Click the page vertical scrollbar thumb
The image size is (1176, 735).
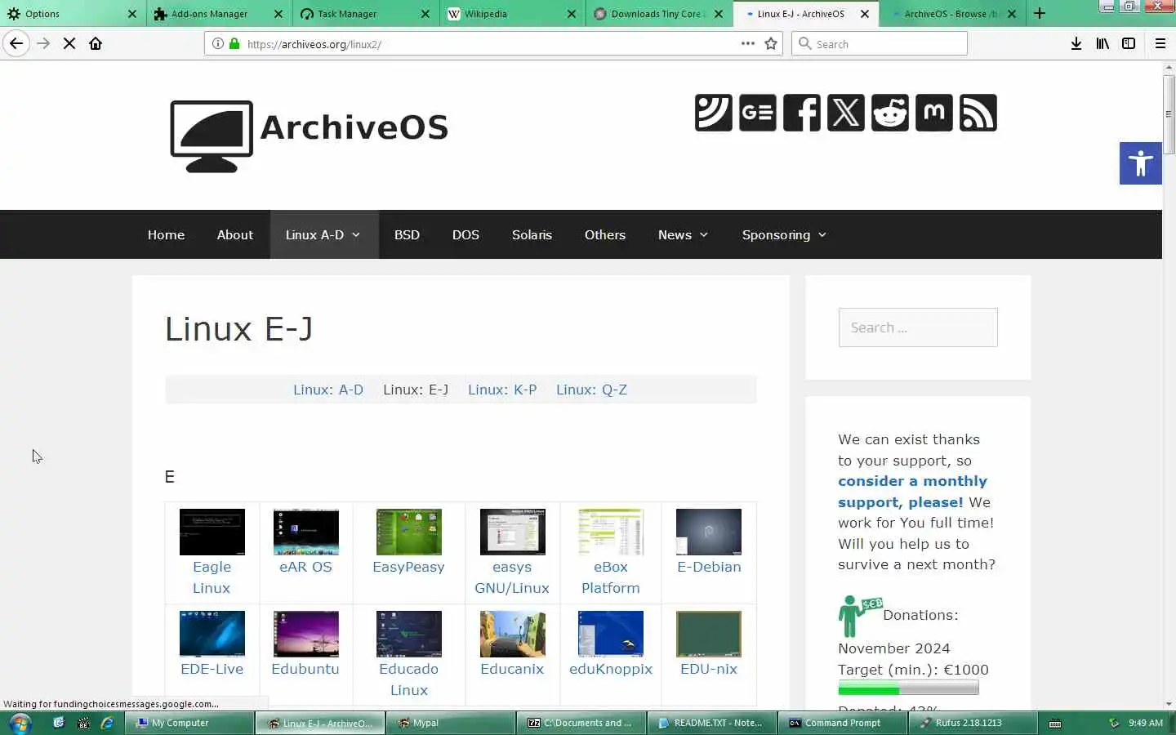click(x=1169, y=114)
